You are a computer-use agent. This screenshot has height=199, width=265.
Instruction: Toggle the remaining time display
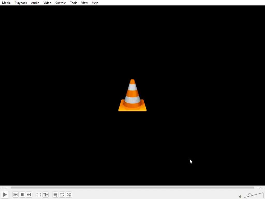(x=260, y=188)
